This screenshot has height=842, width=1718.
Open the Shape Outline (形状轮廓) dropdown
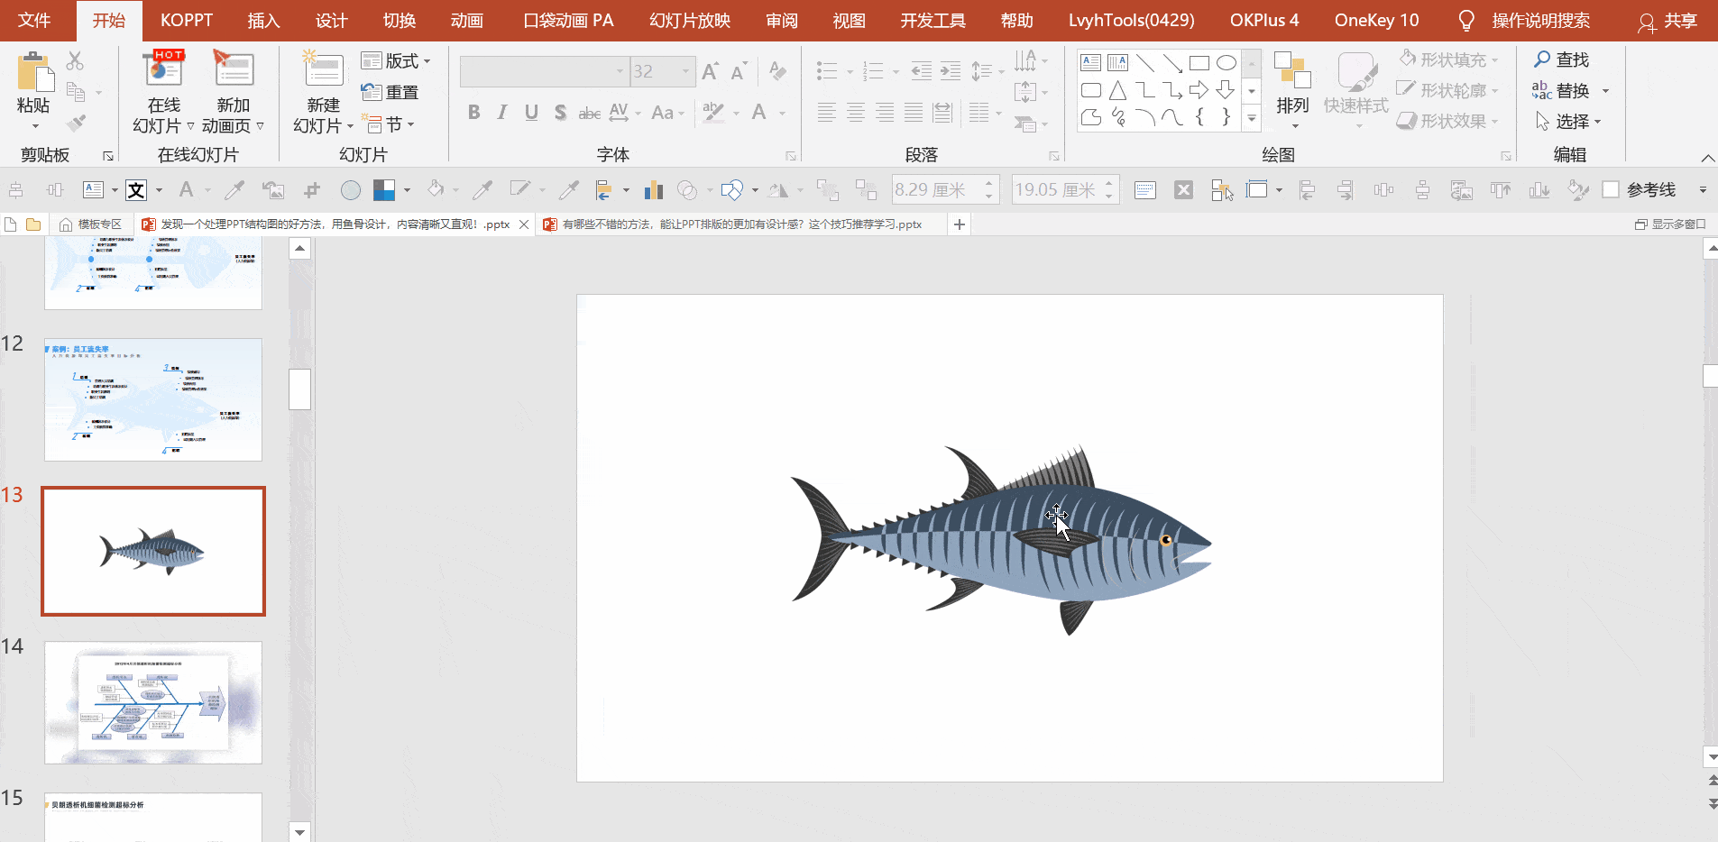tap(1447, 90)
